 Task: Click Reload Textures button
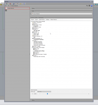tap(54, 20)
